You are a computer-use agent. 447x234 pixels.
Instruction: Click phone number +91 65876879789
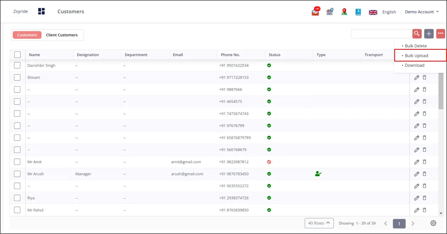point(235,137)
